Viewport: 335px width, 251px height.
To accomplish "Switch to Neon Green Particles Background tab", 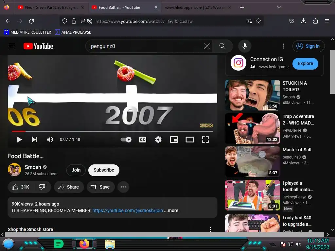I will 51,8.
